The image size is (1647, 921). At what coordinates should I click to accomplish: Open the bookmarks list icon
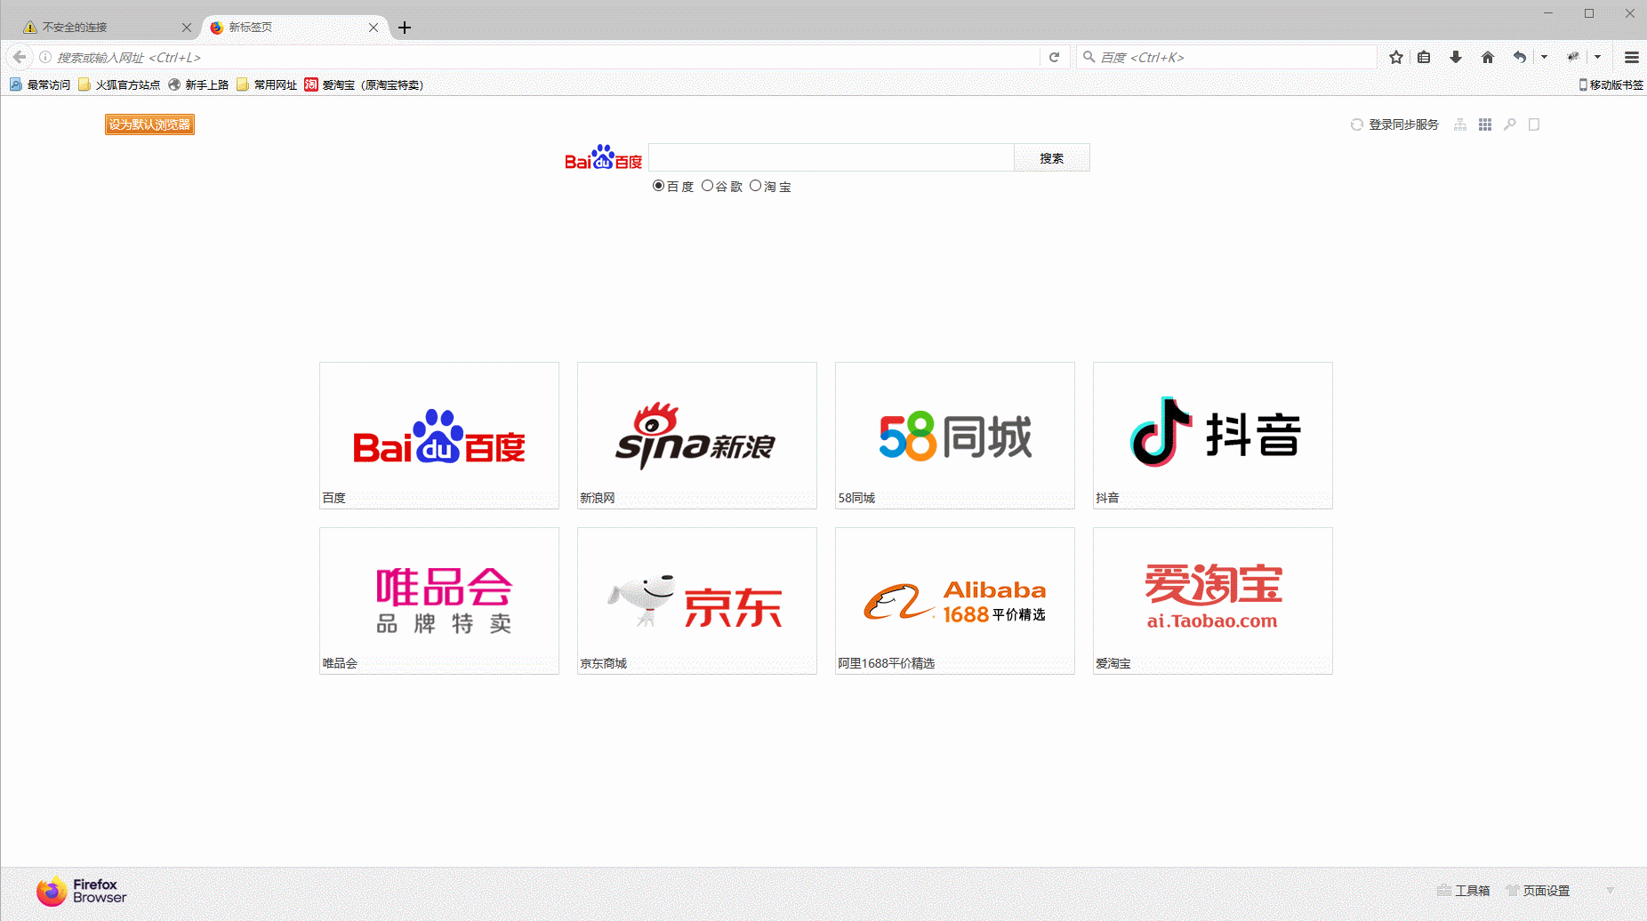(x=1424, y=57)
